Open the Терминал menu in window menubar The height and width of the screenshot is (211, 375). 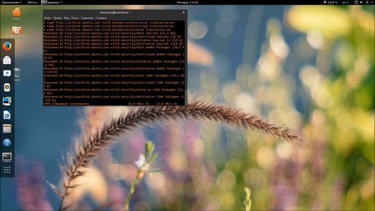[x=87, y=18]
